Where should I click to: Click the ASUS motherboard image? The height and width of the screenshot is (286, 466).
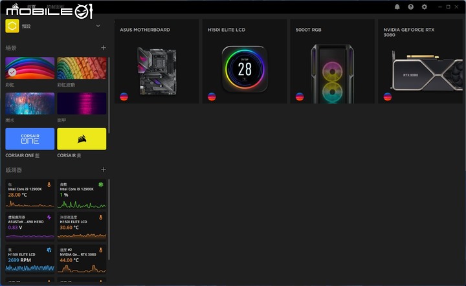tap(157, 71)
